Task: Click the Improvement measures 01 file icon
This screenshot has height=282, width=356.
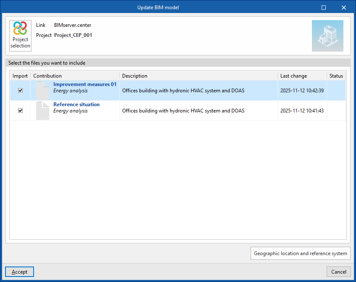Action: coord(42,90)
